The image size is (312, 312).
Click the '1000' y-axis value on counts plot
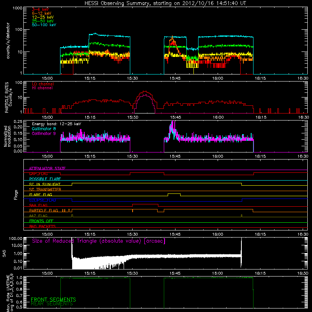coord(18,8)
